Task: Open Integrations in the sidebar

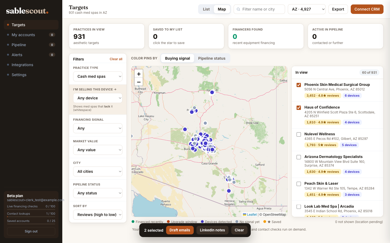Action: tap(31, 65)
